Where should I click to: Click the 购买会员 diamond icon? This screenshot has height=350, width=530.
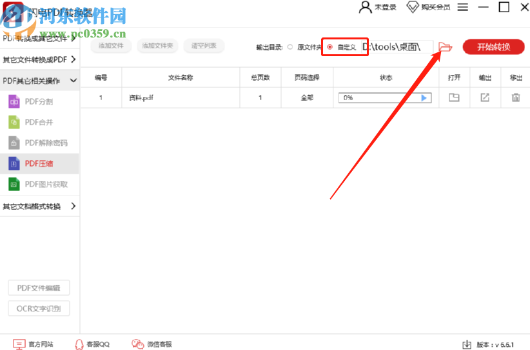tap(413, 6)
